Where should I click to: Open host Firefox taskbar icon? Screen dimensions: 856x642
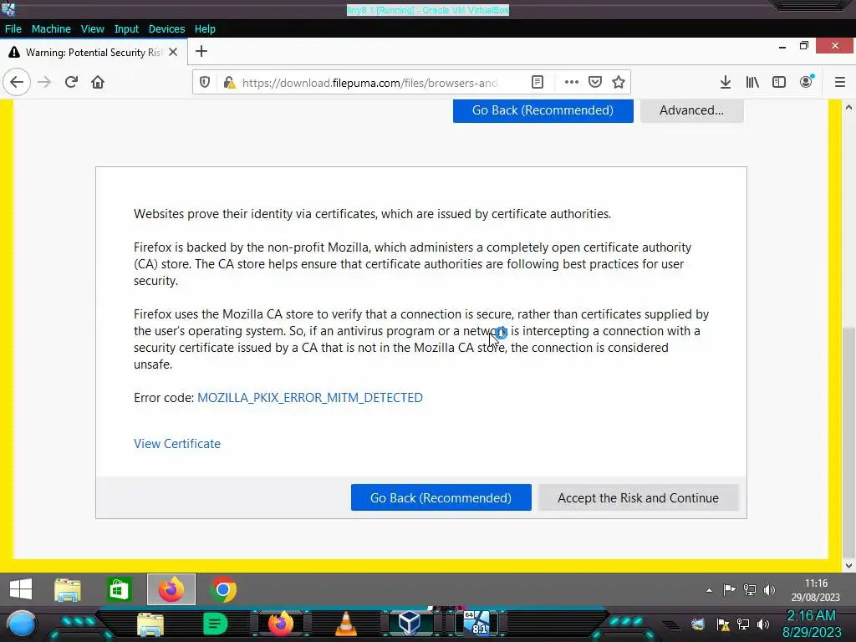[x=280, y=624]
